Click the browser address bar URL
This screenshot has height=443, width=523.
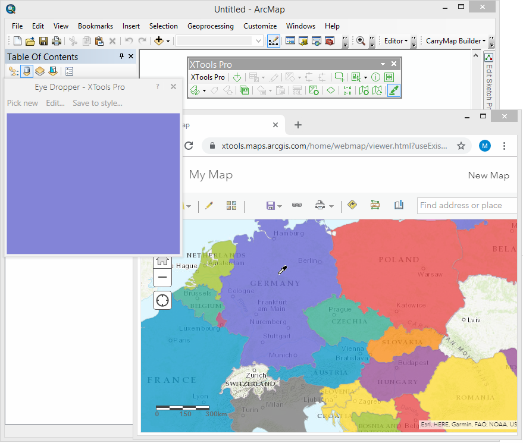(334, 146)
